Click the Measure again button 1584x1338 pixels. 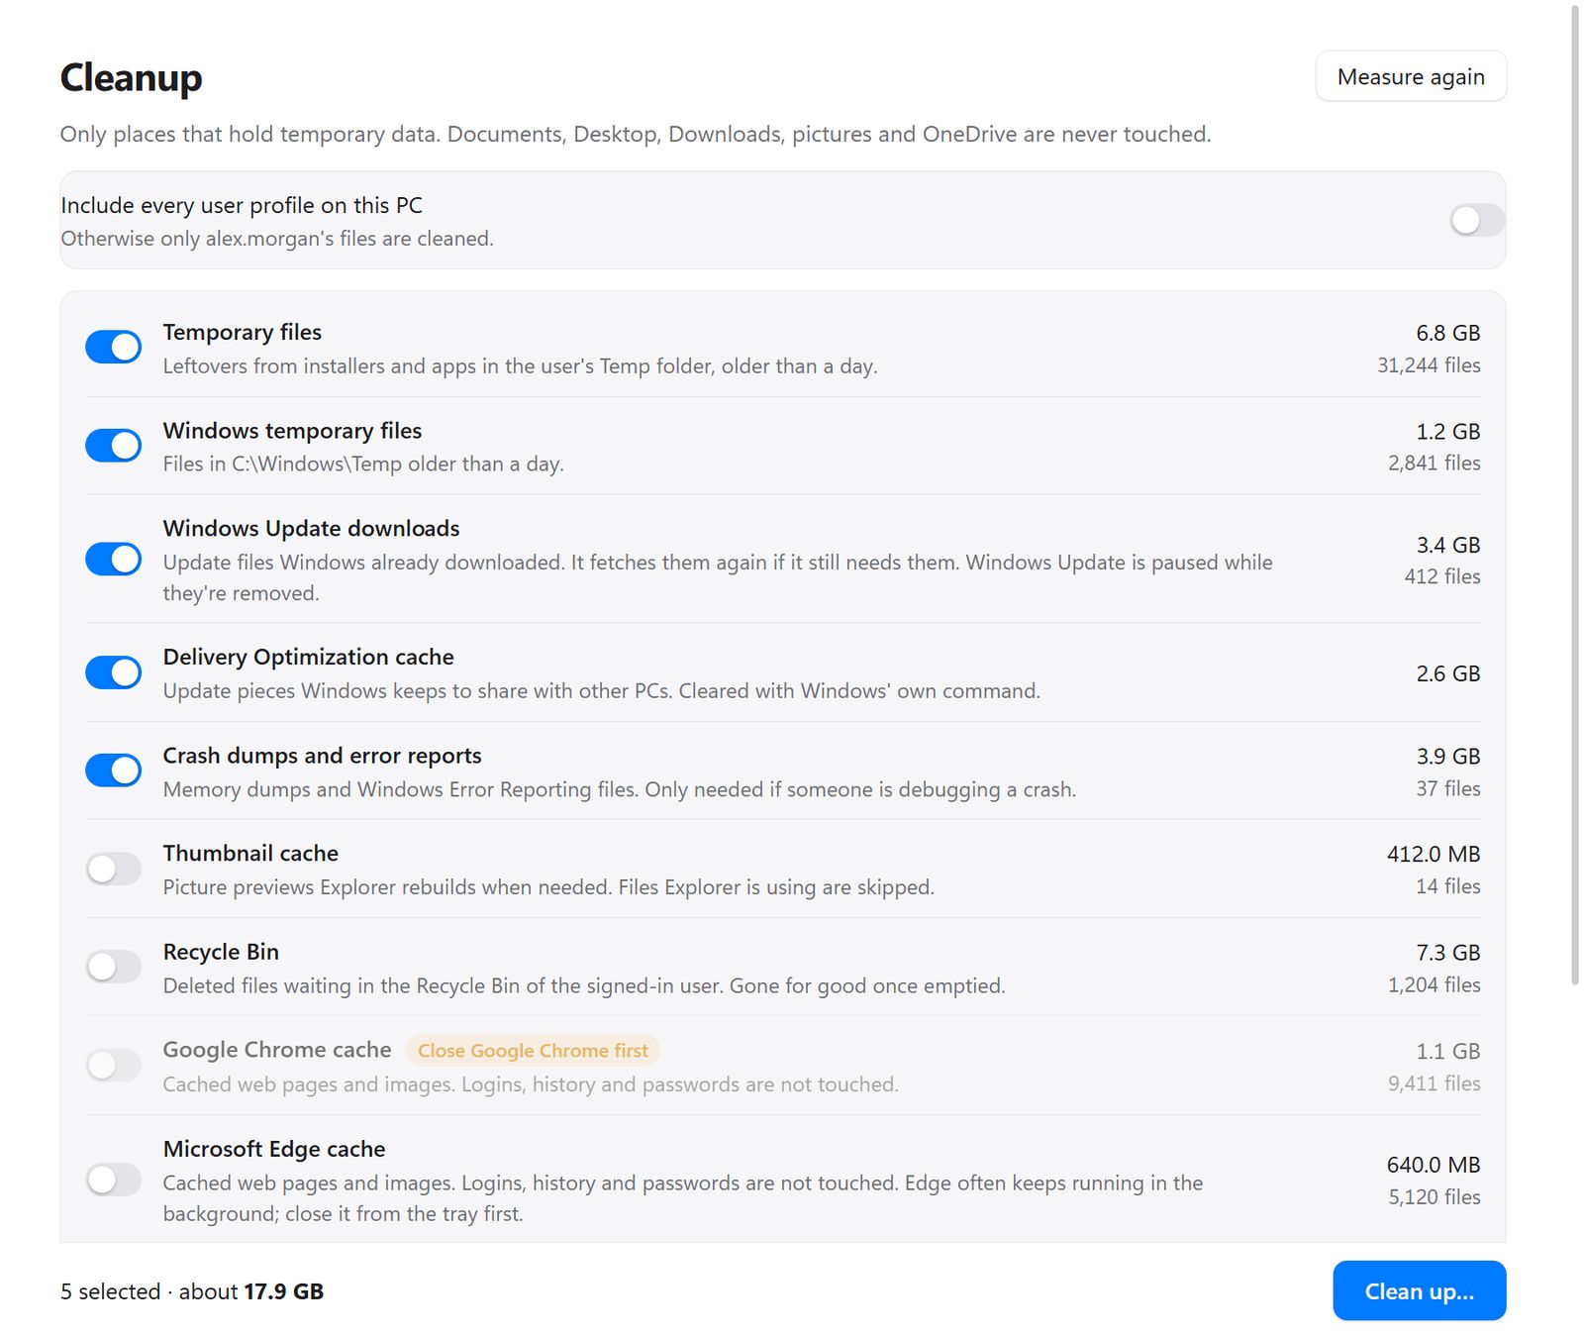pyautogui.click(x=1410, y=76)
